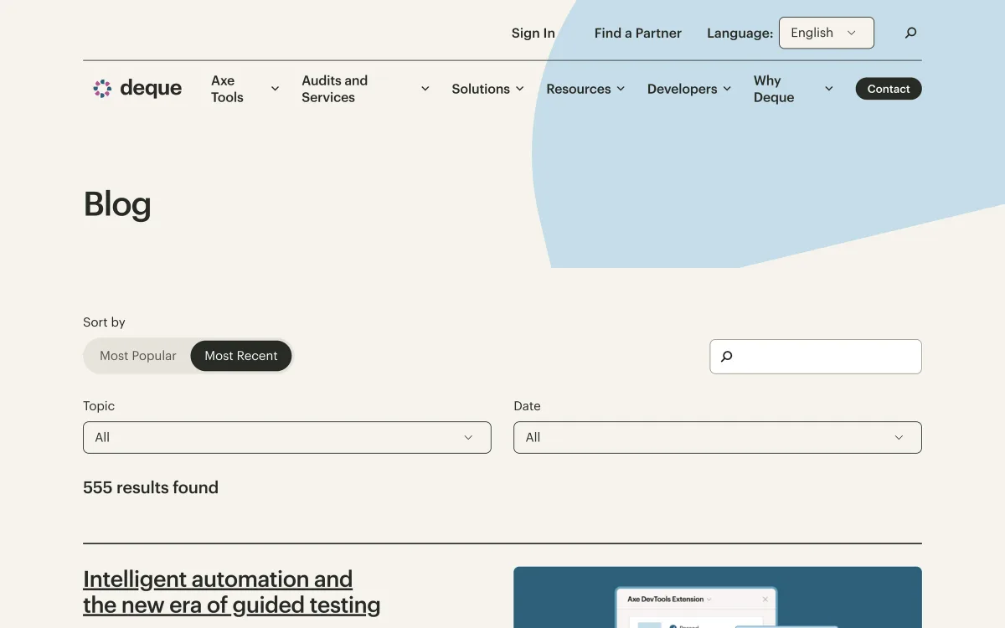The height and width of the screenshot is (628, 1005).
Task: Expand the Solutions menu chevron
Action: (x=520, y=89)
